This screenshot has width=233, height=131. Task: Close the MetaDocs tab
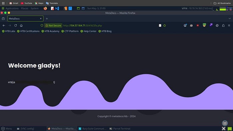pyautogui.click(x=41, y=19)
